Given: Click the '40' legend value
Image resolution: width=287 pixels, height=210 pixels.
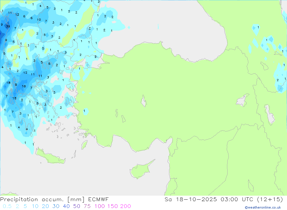Looking at the screenshot, I should pyautogui.click(x=66, y=206).
